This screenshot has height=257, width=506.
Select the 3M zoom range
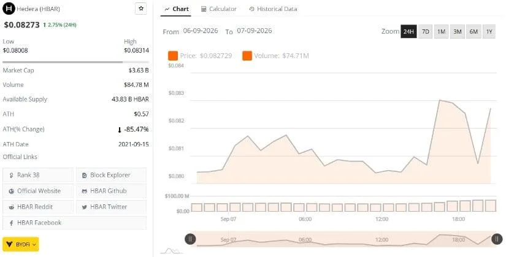pos(458,32)
